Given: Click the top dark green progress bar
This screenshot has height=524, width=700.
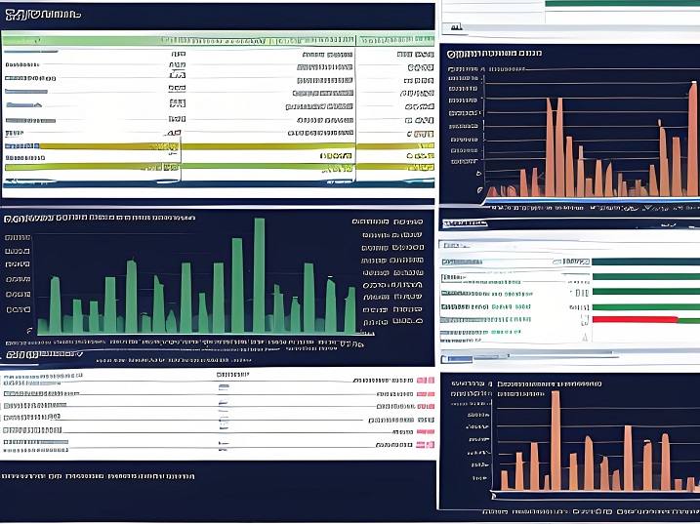Looking at the screenshot, I should tap(645, 262).
